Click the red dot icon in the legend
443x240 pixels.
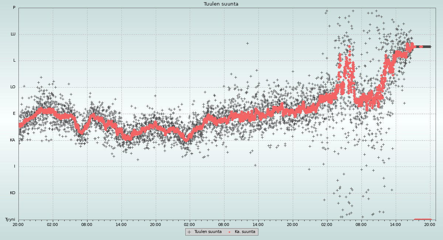[230, 232]
